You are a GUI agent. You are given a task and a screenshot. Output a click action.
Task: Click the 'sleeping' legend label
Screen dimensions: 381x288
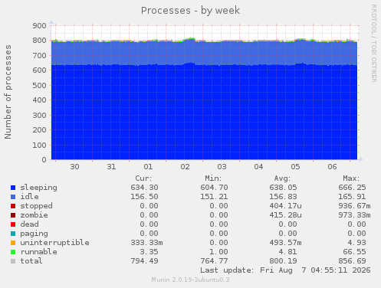pos(38,188)
